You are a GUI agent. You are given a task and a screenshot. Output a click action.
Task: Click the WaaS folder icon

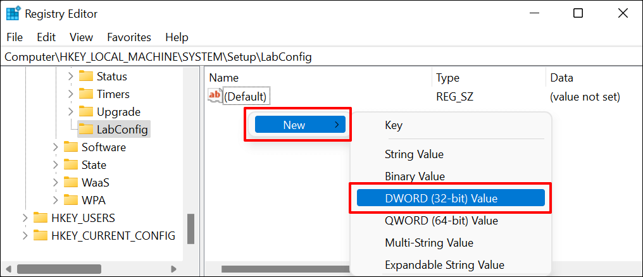click(x=71, y=183)
